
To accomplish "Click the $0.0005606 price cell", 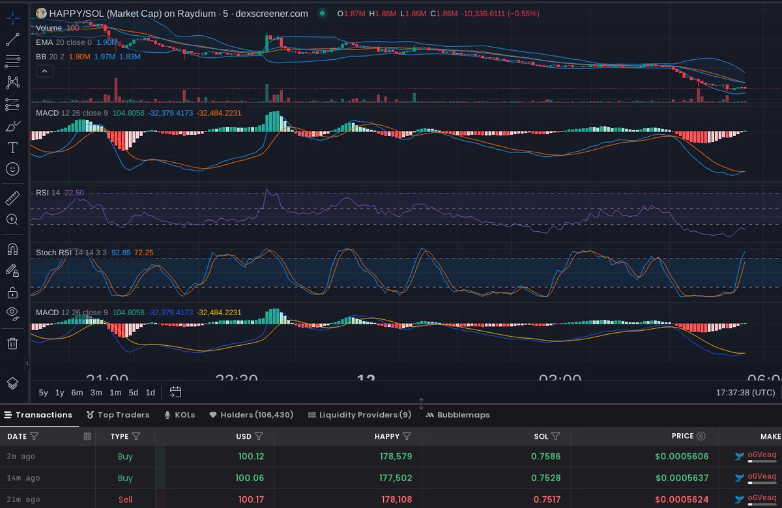I will click(x=682, y=457).
